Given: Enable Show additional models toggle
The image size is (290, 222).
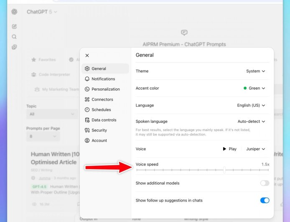Looking at the screenshot, I should pyautogui.click(x=265, y=183).
